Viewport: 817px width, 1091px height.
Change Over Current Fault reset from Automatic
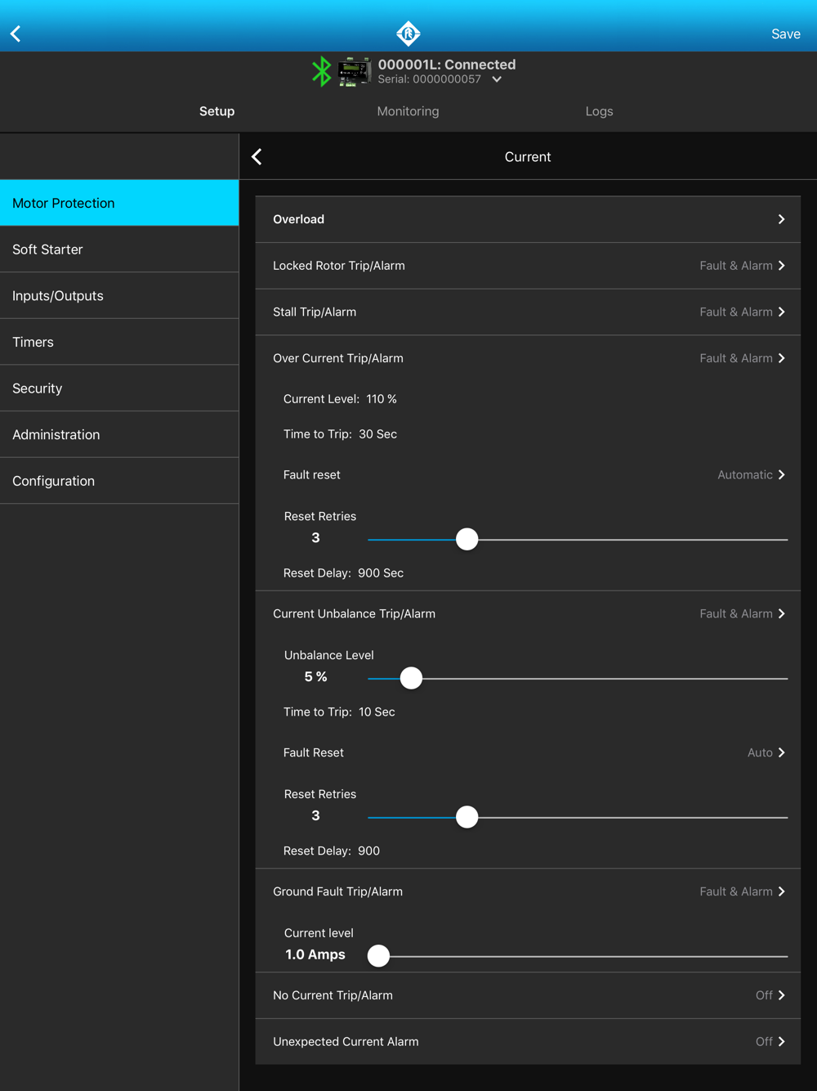click(x=749, y=475)
